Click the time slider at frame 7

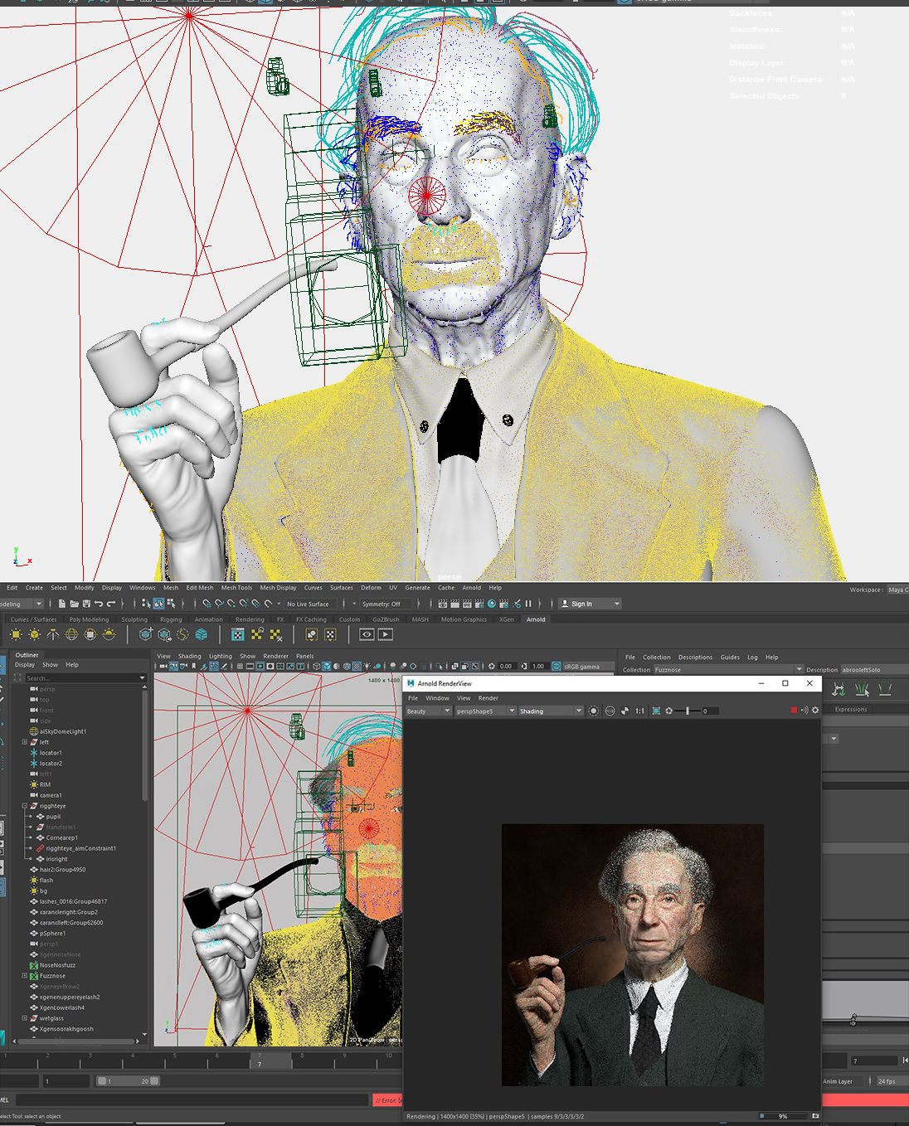pyautogui.click(x=270, y=1060)
